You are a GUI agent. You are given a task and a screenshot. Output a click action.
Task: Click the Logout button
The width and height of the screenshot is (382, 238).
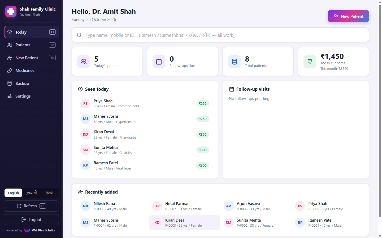click(x=31, y=220)
